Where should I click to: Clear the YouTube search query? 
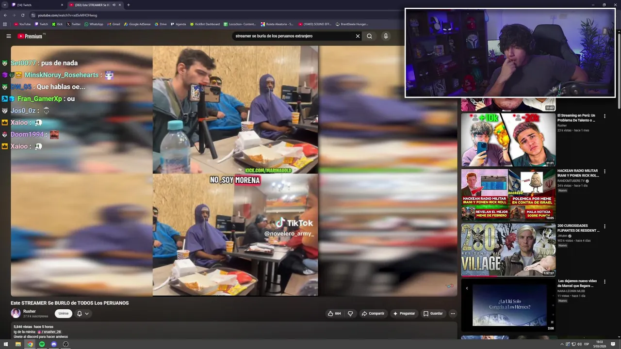pos(358,36)
